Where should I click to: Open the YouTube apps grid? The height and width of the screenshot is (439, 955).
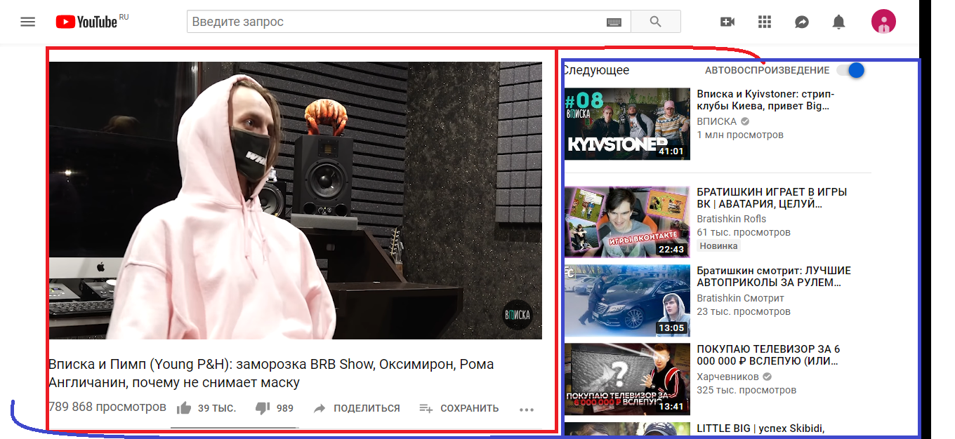765,22
